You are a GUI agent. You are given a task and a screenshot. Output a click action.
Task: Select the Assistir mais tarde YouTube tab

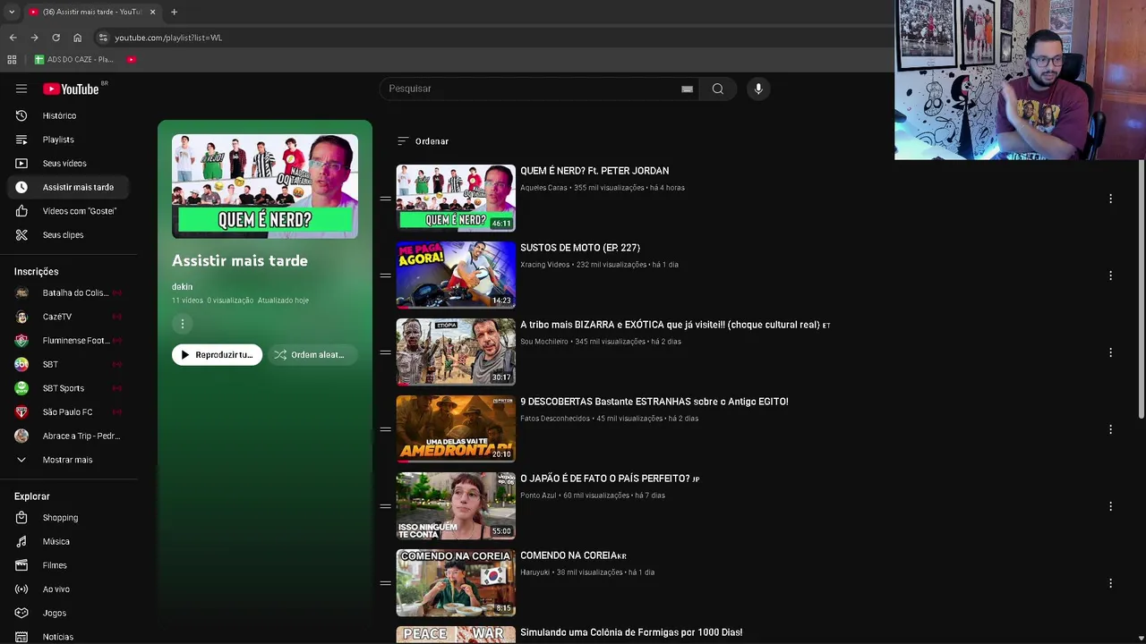click(92, 12)
